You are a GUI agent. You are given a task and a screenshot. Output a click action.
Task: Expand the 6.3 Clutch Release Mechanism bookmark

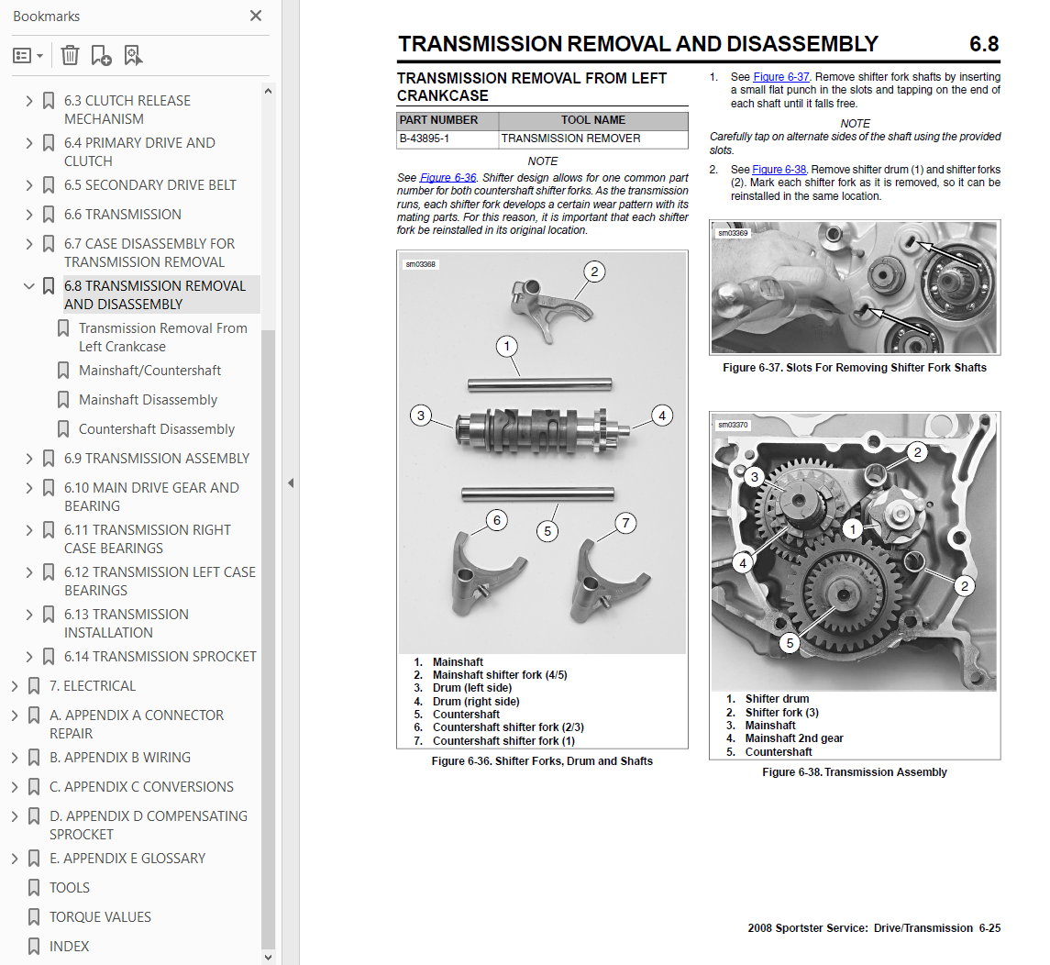[x=28, y=101]
